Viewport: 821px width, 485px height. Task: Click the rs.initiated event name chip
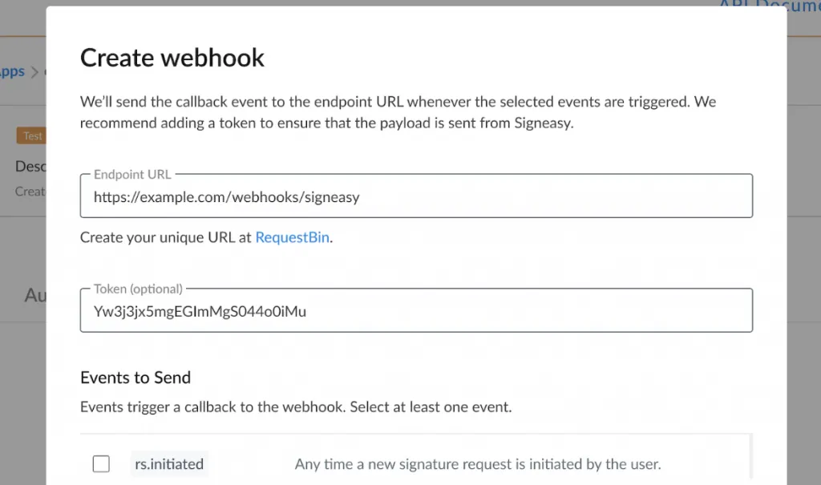[x=168, y=463]
